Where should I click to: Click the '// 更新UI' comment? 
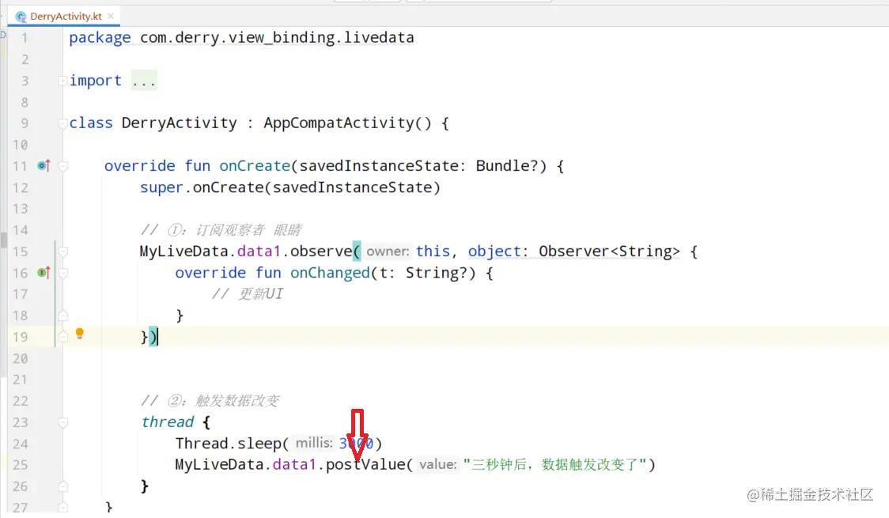(x=248, y=294)
